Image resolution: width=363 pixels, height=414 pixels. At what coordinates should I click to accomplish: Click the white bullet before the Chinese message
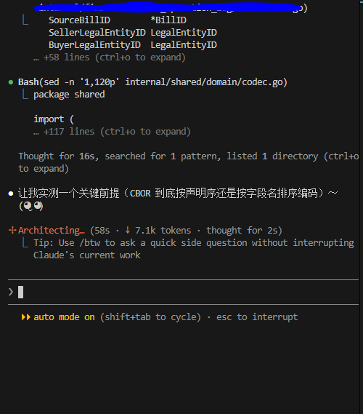click(x=11, y=194)
